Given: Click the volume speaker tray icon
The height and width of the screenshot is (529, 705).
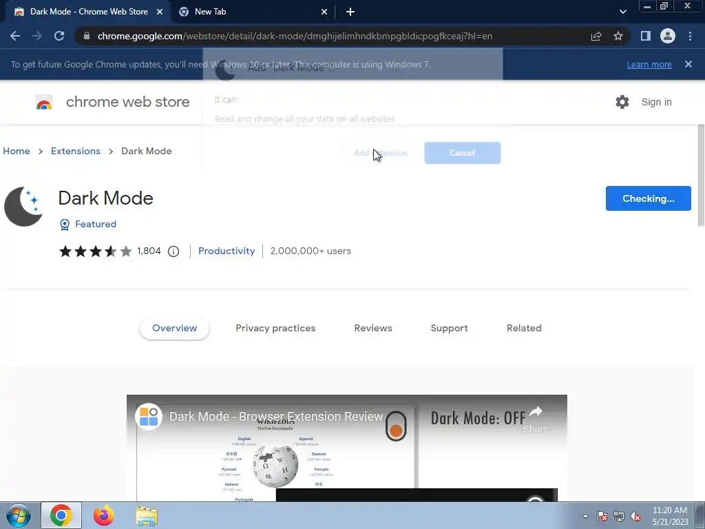Looking at the screenshot, I should pos(635,516).
